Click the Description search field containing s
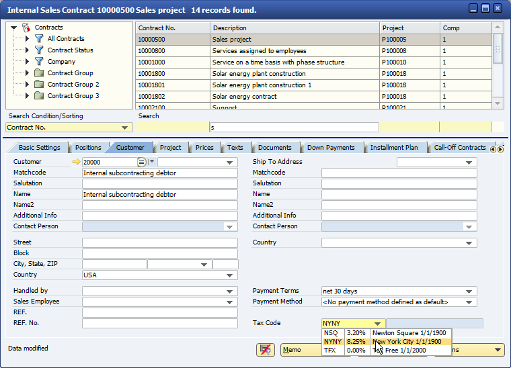511x368 pixels. (294, 128)
